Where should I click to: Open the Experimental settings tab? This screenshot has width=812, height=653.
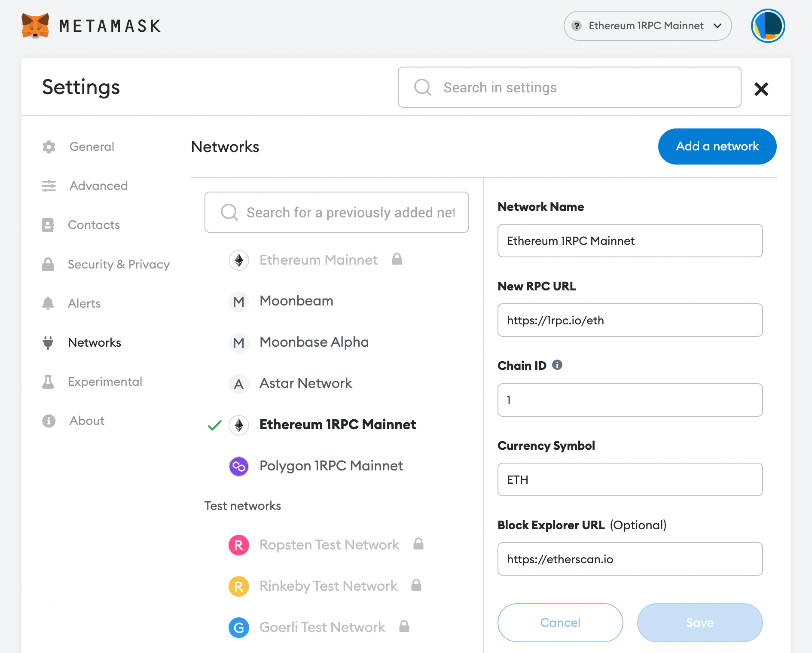(x=105, y=381)
